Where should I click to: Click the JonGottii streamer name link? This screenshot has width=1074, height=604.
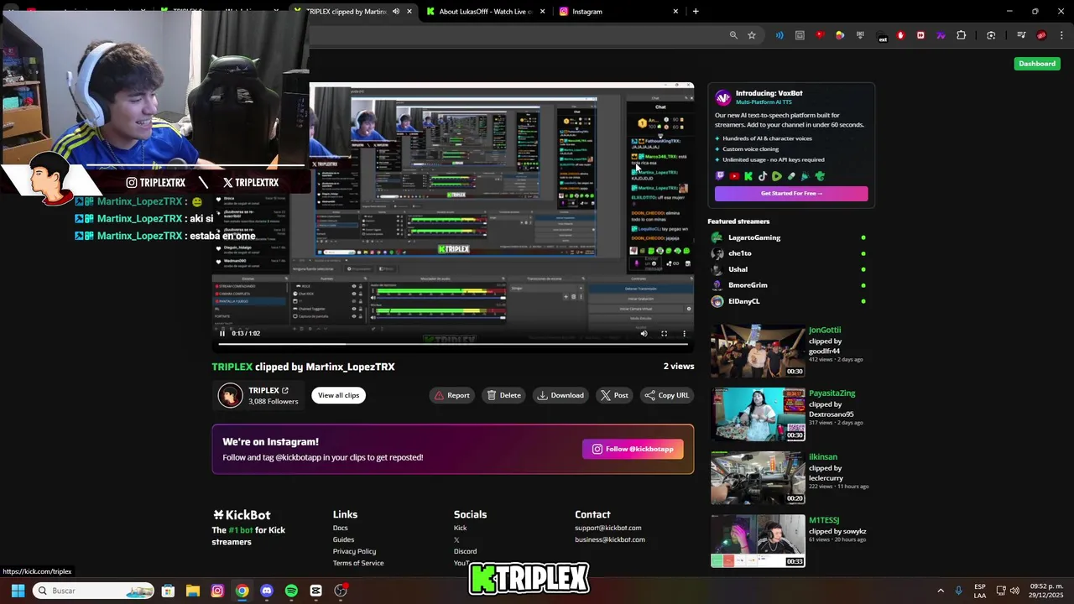pos(825,331)
